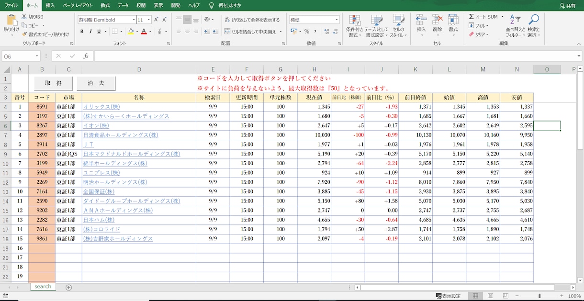
Task: Expand the fill color dropdown arrow
Action: (137, 32)
